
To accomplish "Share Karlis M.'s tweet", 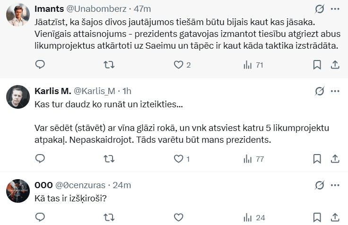I will click(334, 159).
